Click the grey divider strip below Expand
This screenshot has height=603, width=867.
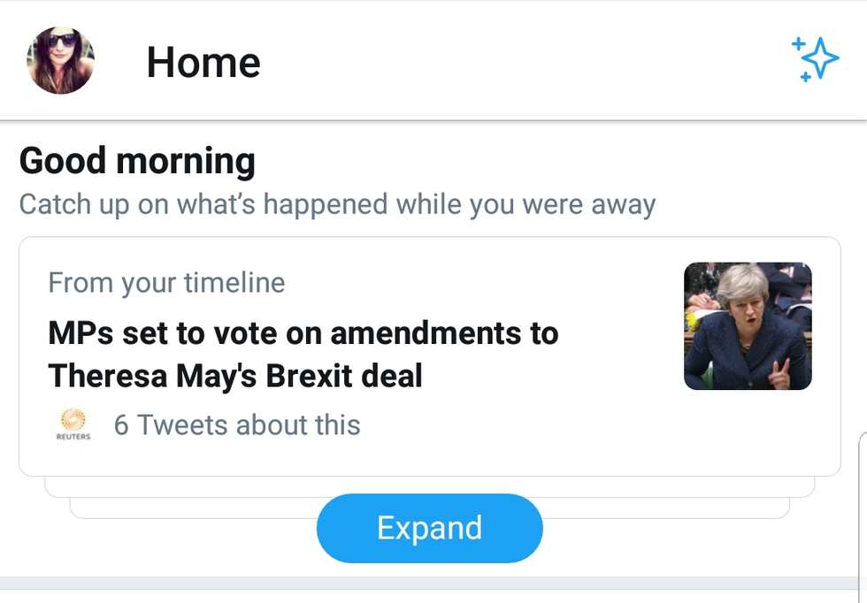(x=433, y=584)
